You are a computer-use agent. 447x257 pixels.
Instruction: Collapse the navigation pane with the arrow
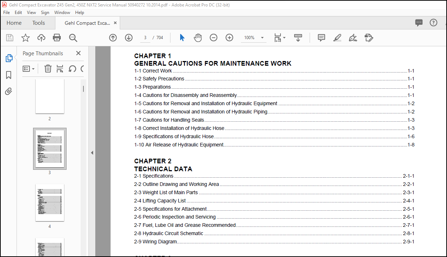pos(92,153)
